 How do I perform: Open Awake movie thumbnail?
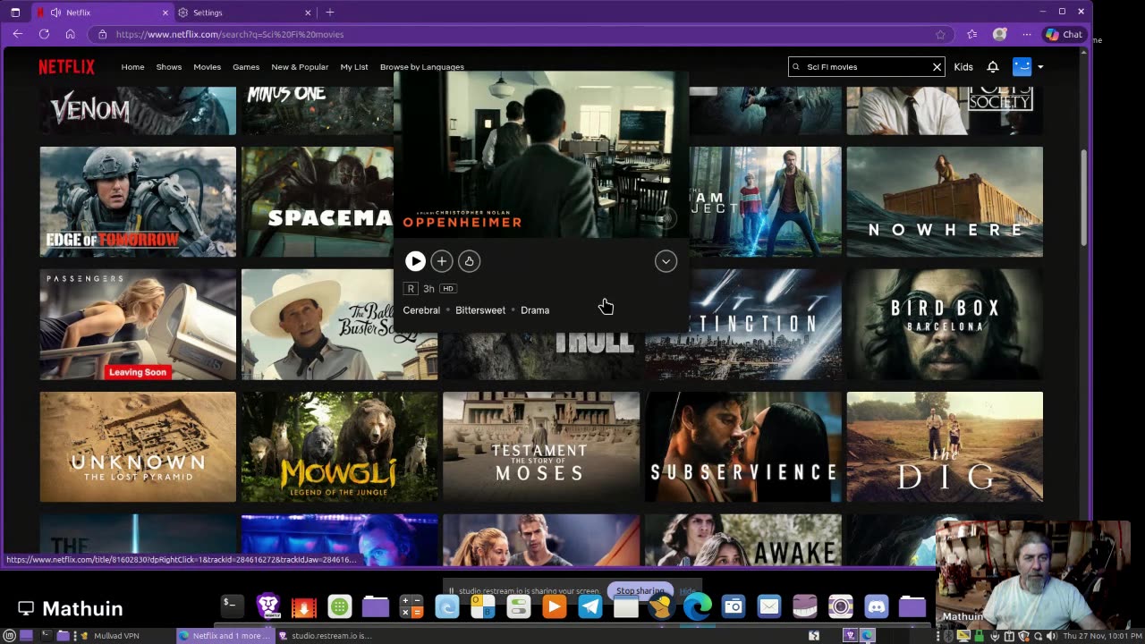(743, 539)
